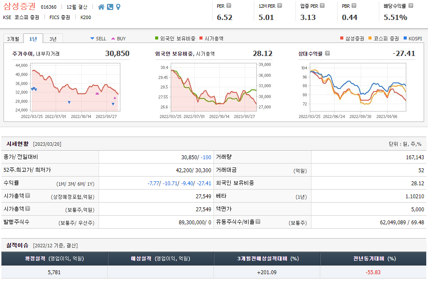Click 3개월전예상실적대비 column header

(267, 258)
